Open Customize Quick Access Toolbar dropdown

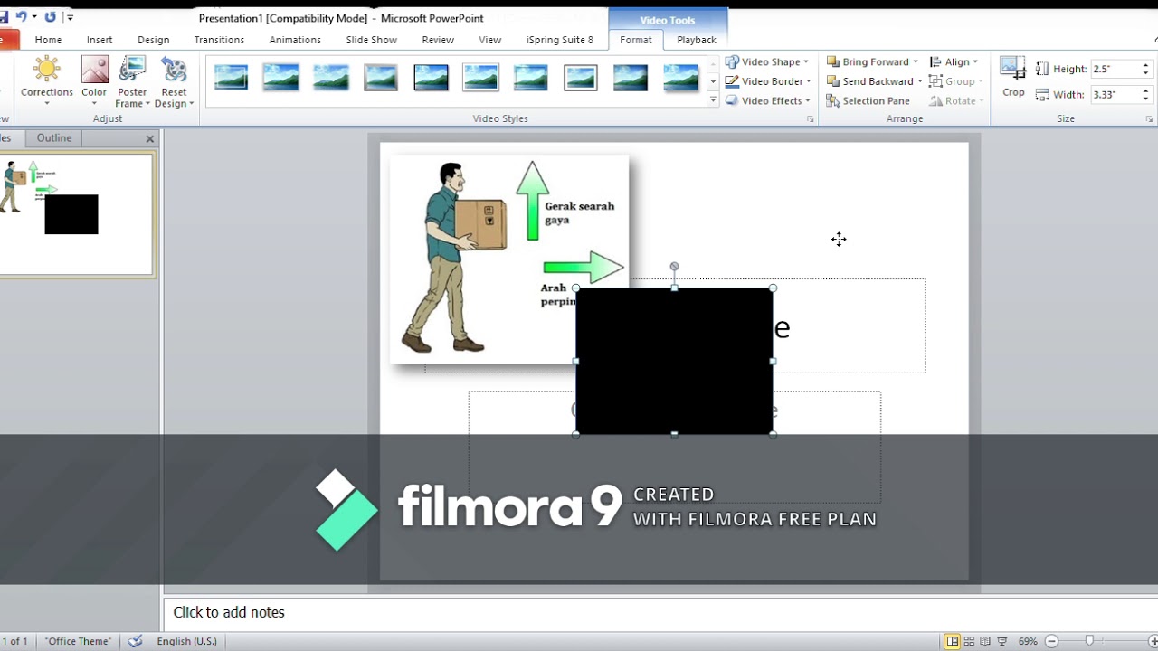click(x=71, y=17)
